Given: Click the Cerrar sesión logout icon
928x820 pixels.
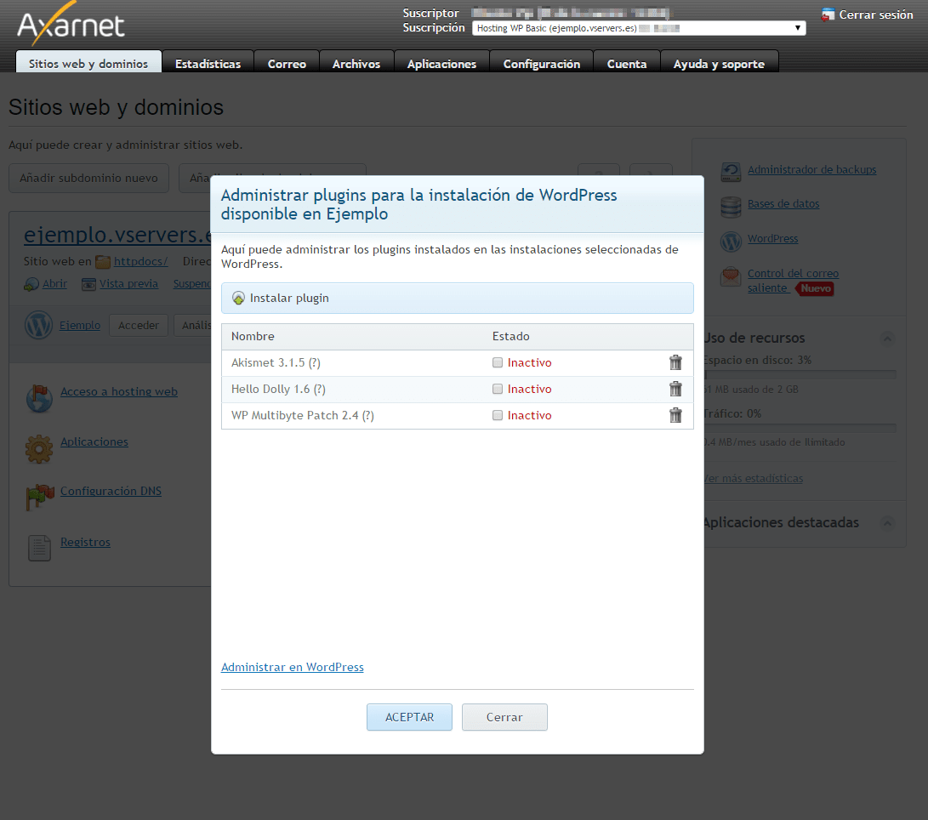Looking at the screenshot, I should pyautogui.click(x=828, y=14).
